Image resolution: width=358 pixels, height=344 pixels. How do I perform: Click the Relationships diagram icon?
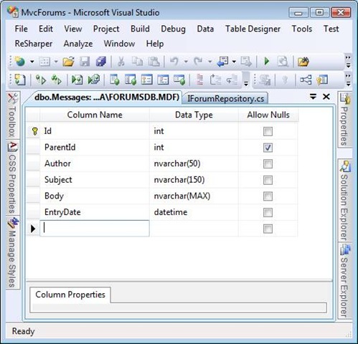pos(306,80)
